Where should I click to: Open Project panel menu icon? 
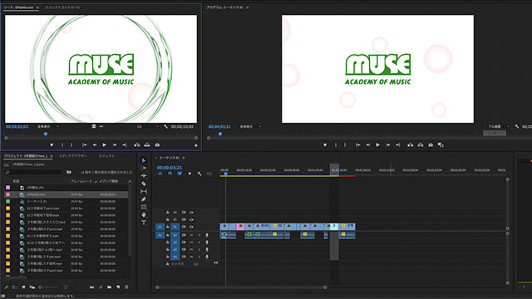[52, 156]
